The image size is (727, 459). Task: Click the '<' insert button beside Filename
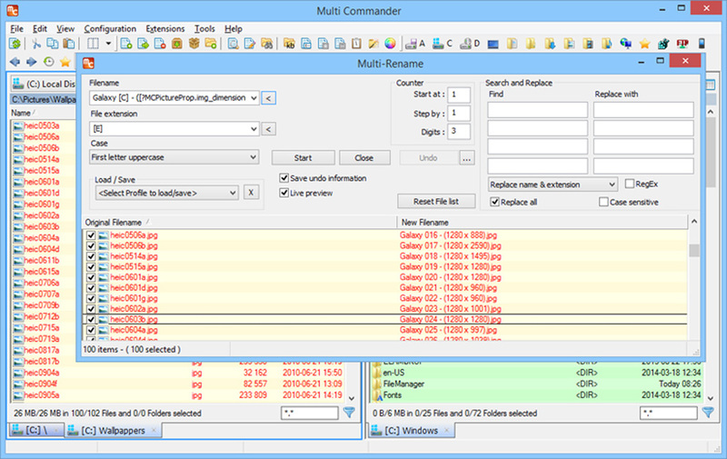[x=268, y=98]
